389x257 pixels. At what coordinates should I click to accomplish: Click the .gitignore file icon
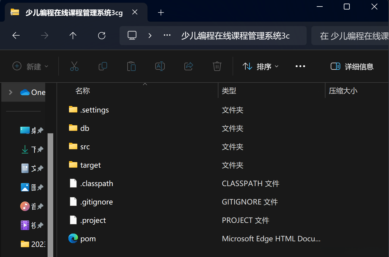pos(73,202)
